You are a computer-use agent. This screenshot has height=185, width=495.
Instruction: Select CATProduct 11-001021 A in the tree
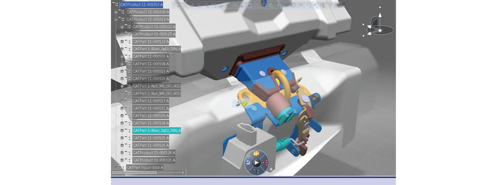click(x=154, y=160)
